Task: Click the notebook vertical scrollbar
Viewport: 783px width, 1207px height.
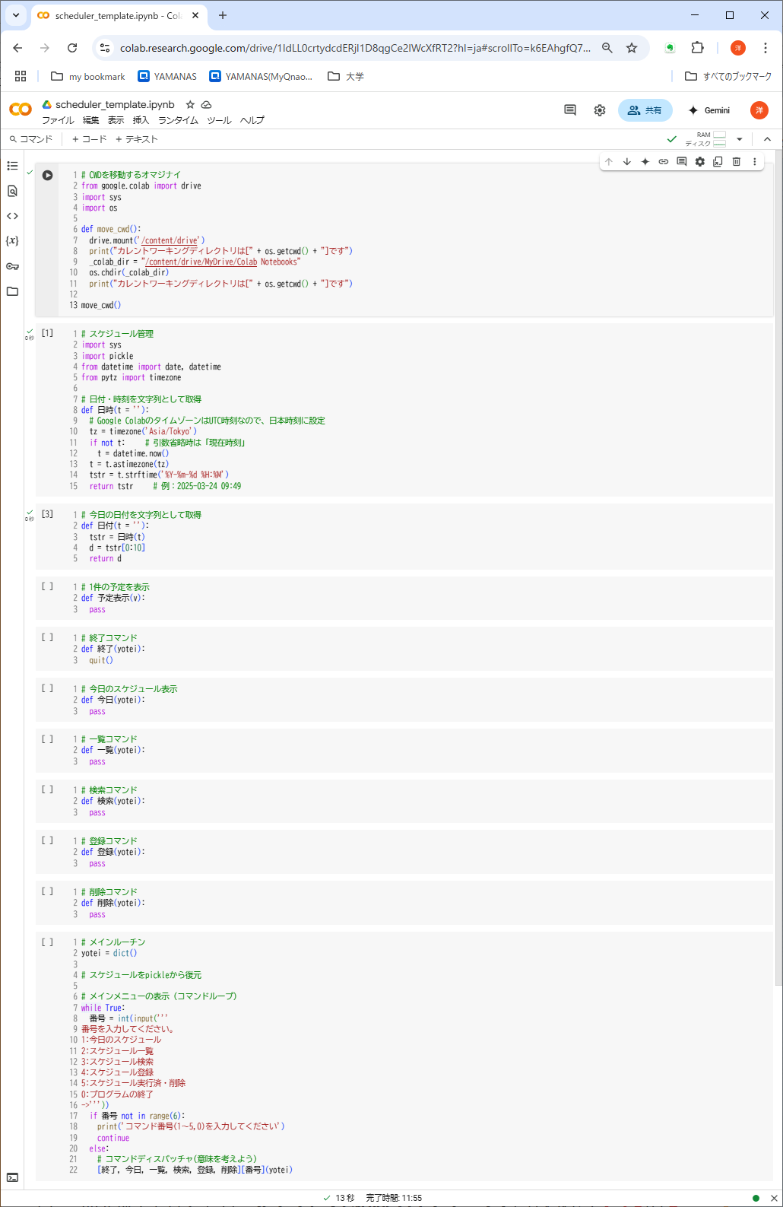Action: pos(778,568)
